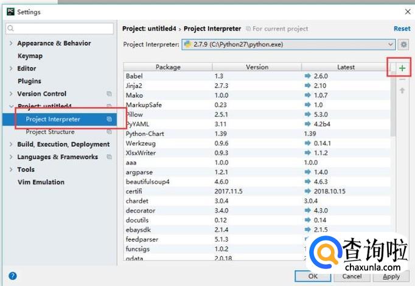This screenshot has height=286, width=415.
Task: Expand the Appearance & Behavior section
Action: point(11,44)
